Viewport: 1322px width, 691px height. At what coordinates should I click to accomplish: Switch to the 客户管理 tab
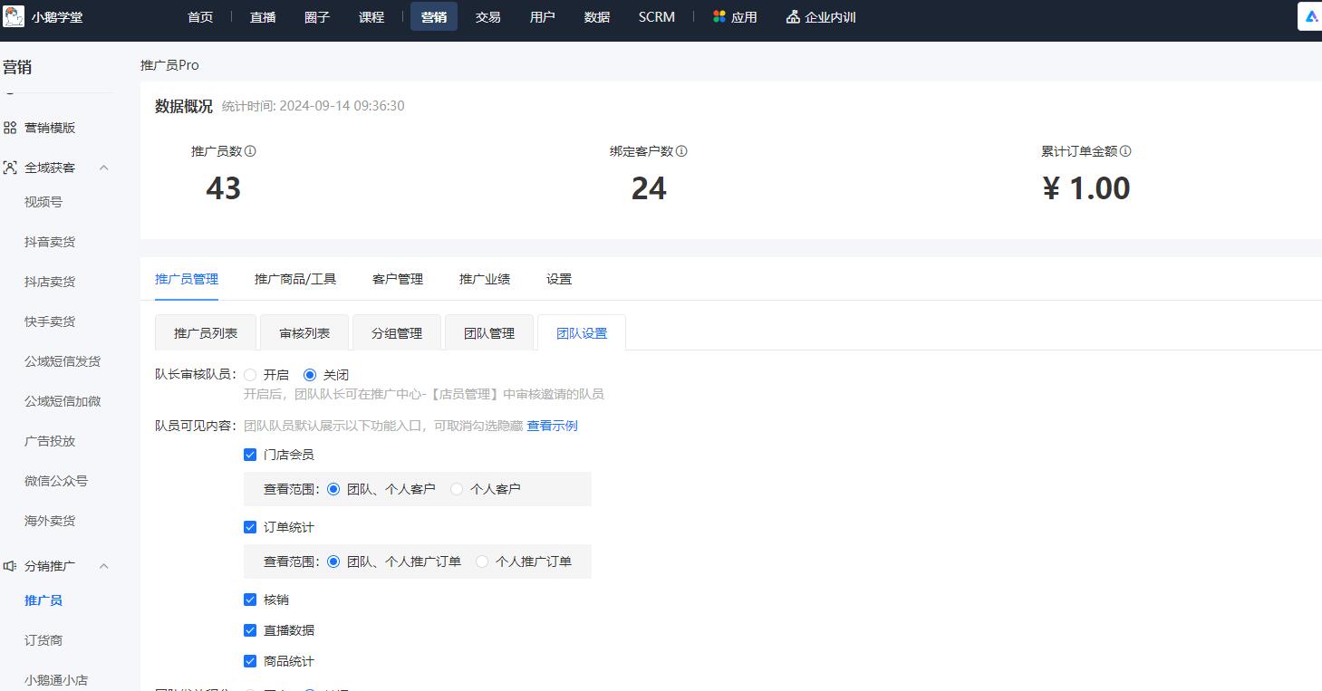(397, 279)
